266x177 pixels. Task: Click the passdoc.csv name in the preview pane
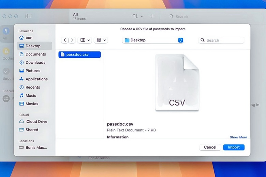pyautogui.click(x=120, y=124)
